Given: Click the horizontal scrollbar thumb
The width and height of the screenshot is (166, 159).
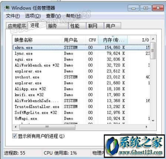Looking at the screenshot, I should pyautogui.click(x=47, y=127).
